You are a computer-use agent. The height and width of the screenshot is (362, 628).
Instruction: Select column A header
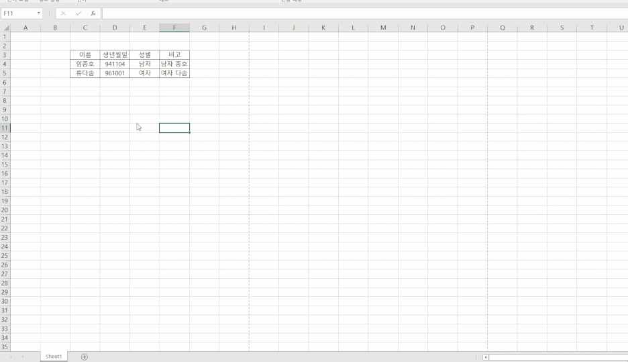point(25,28)
